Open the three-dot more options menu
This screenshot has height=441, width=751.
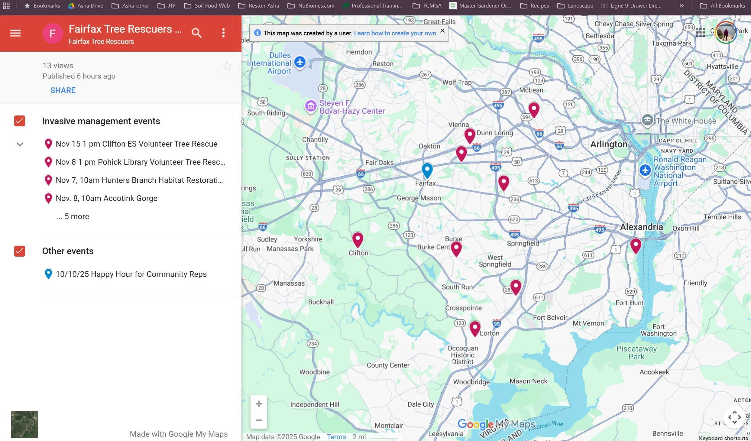(x=223, y=33)
